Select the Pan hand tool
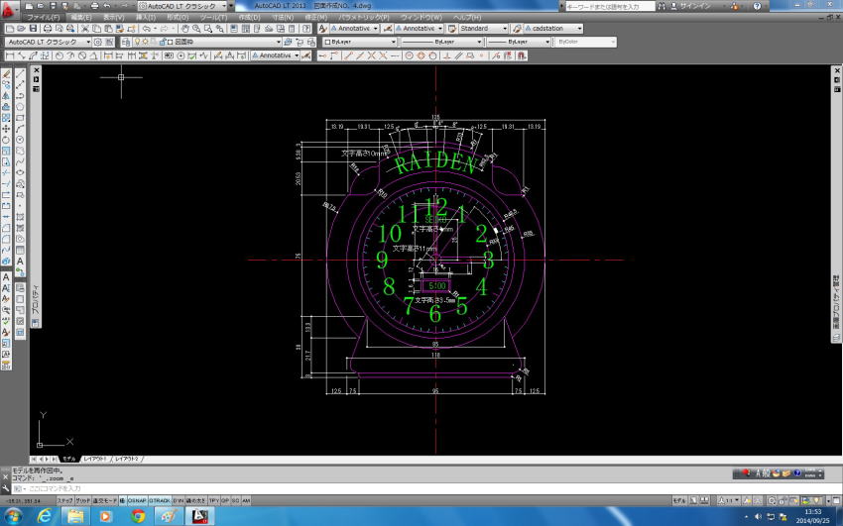This screenshot has width=843, height=526. (x=184, y=29)
